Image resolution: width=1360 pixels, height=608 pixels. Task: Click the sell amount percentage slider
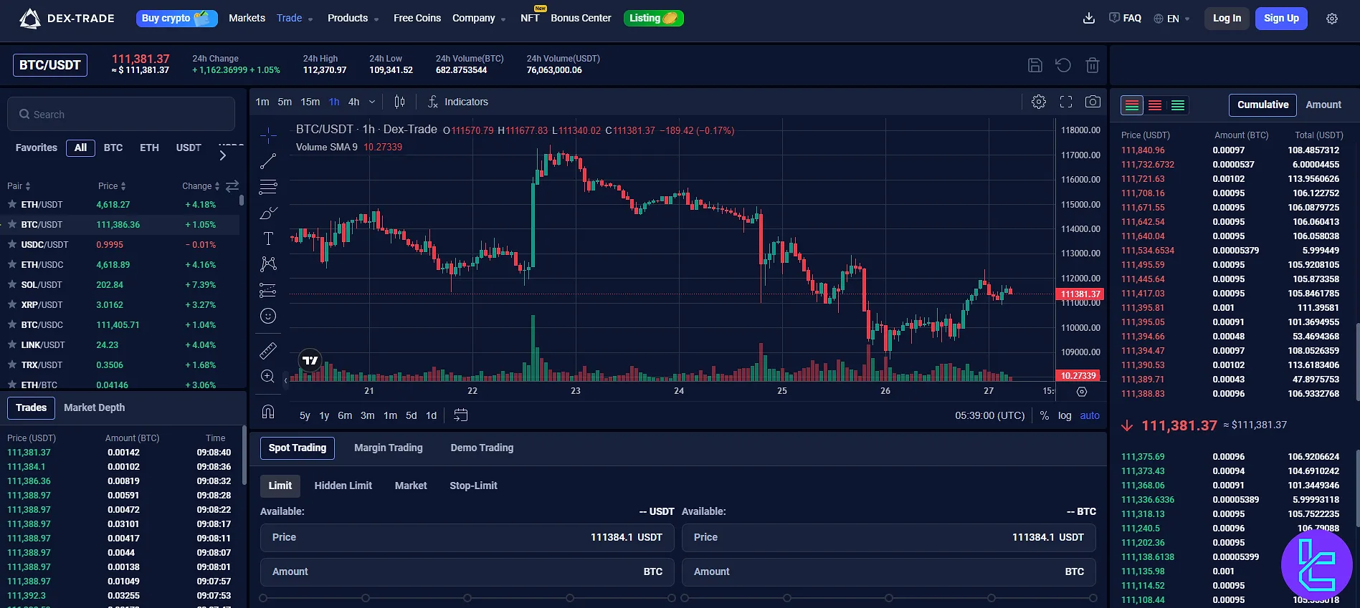click(889, 598)
